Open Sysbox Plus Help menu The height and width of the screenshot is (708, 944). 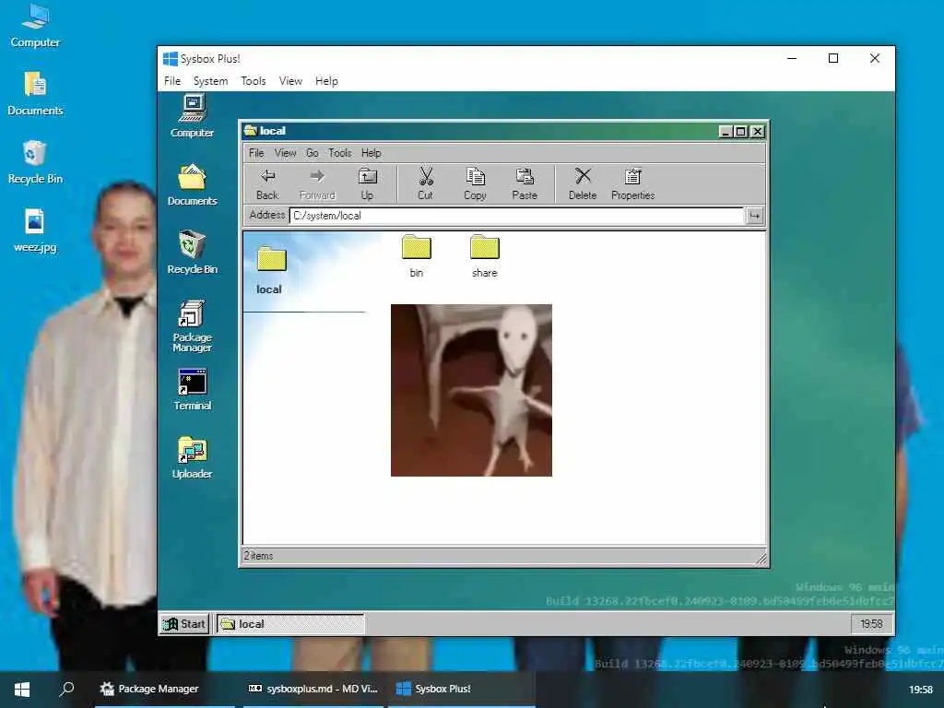pos(327,81)
